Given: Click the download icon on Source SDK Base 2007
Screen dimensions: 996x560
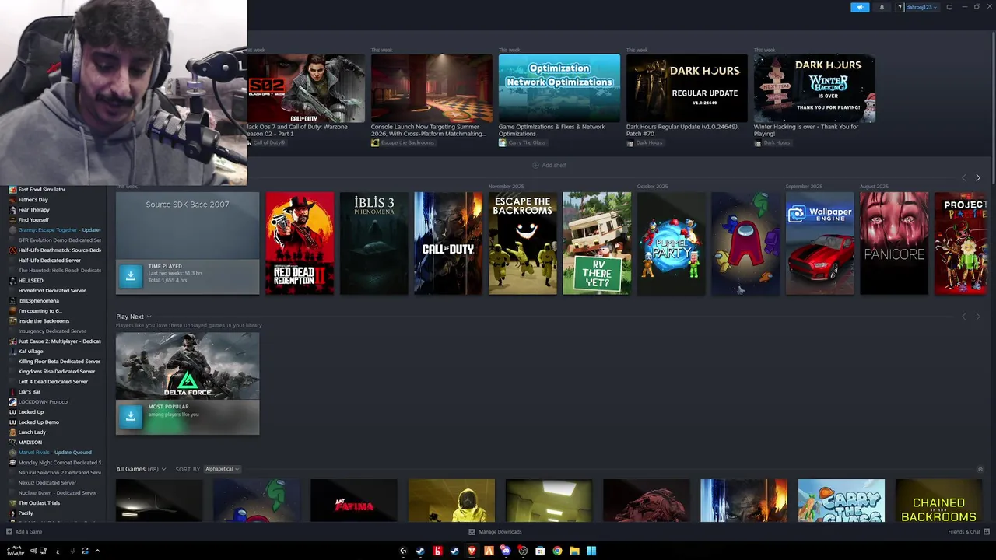Looking at the screenshot, I should click(x=131, y=275).
